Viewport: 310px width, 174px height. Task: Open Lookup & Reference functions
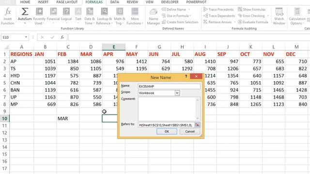[x=104, y=16]
